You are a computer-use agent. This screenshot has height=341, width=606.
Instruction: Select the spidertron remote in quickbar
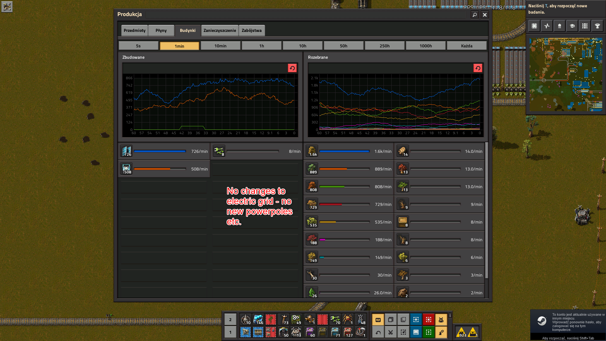tap(360, 332)
